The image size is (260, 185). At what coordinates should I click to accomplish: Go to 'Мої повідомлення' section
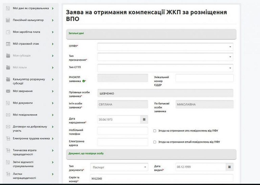25,115
